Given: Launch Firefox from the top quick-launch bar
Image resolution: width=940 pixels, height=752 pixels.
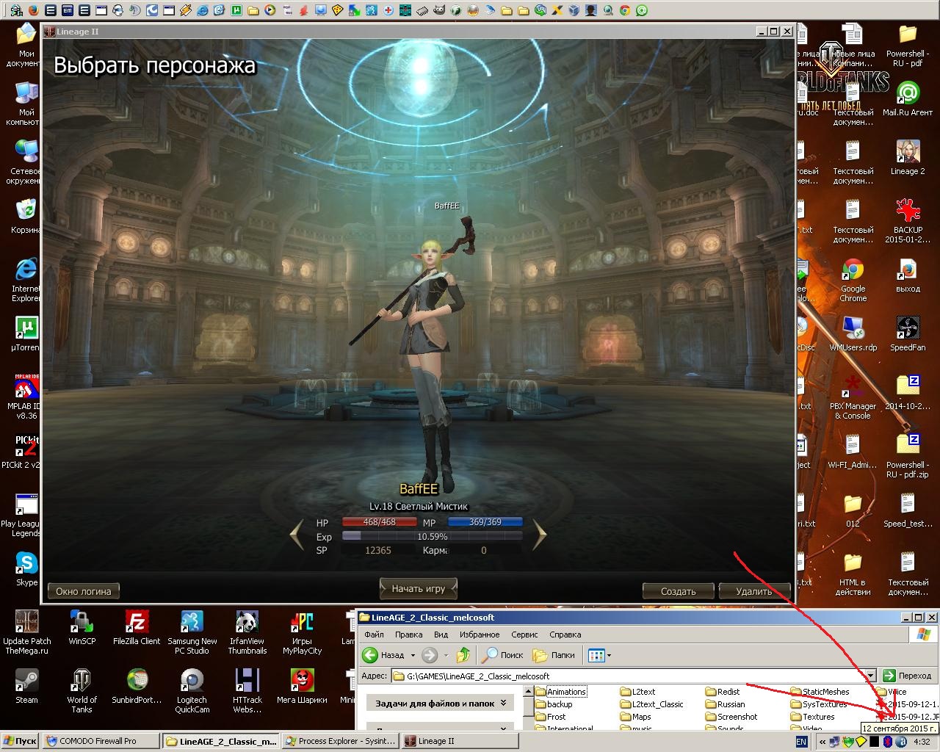Looking at the screenshot, I should pos(34,10).
